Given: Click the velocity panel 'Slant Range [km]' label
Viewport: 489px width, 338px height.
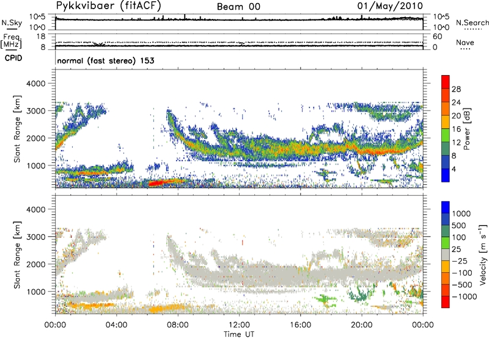Looking at the screenshot, I should pyautogui.click(x=17, y=254).
